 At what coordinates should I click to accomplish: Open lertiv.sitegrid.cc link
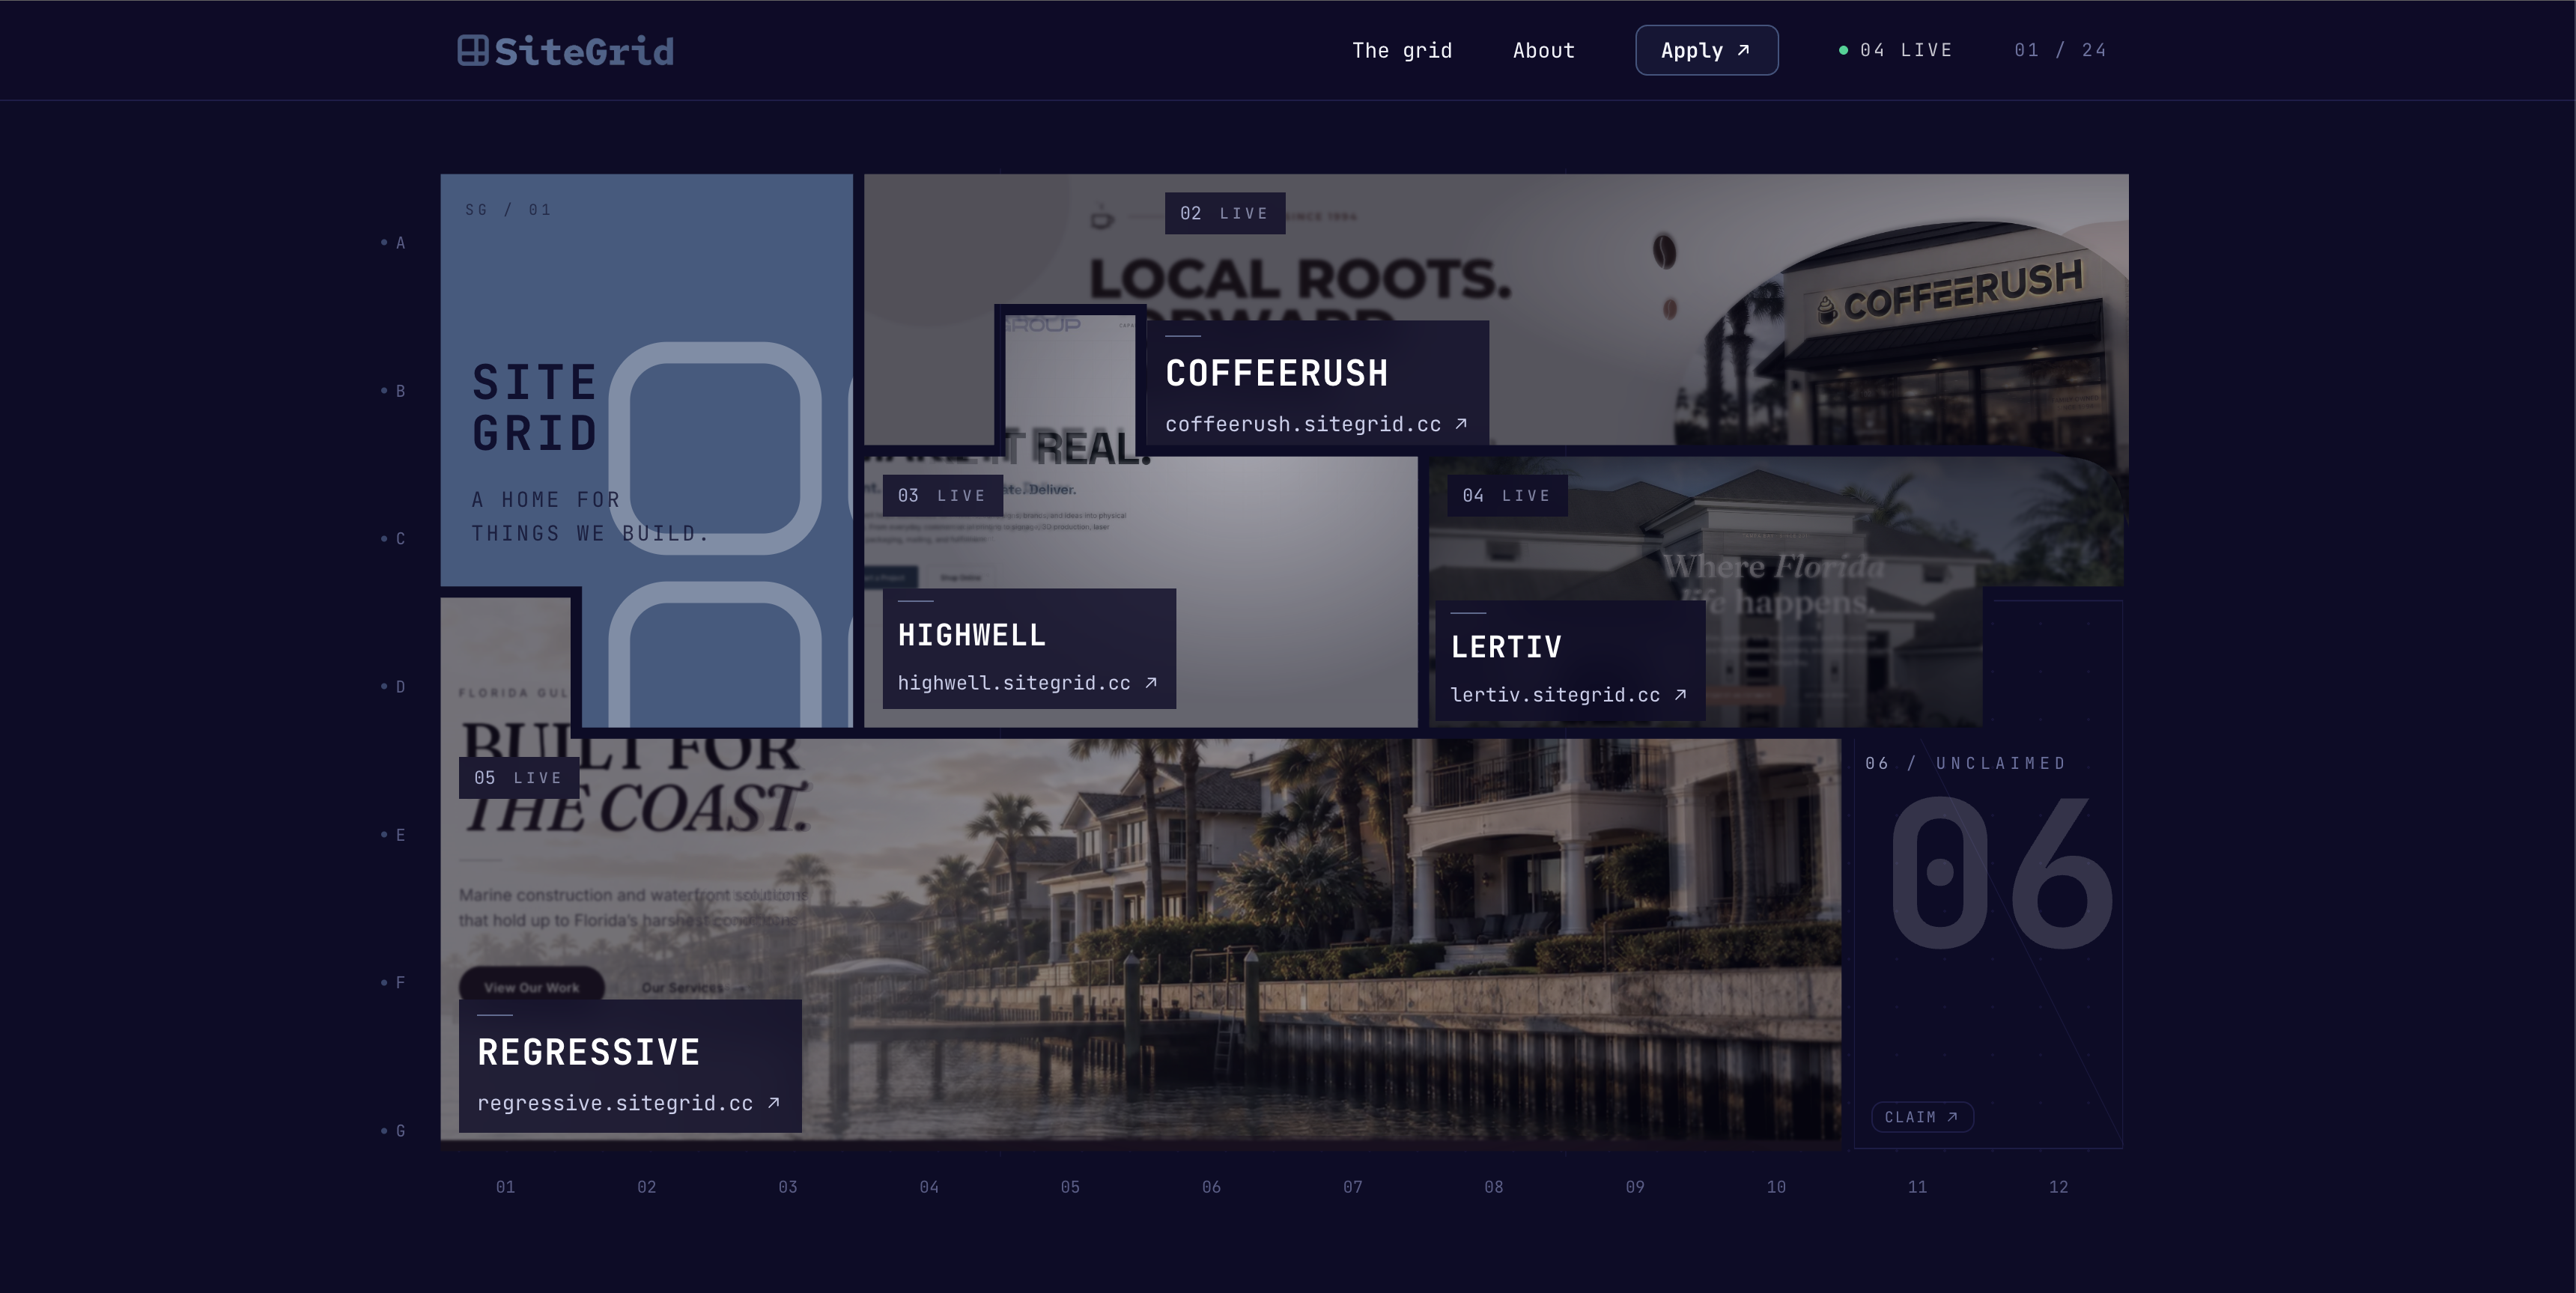(x=1555, y=695)
